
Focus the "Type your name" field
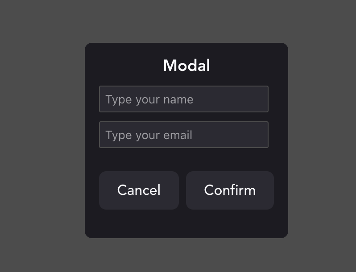tap(183, 99)
